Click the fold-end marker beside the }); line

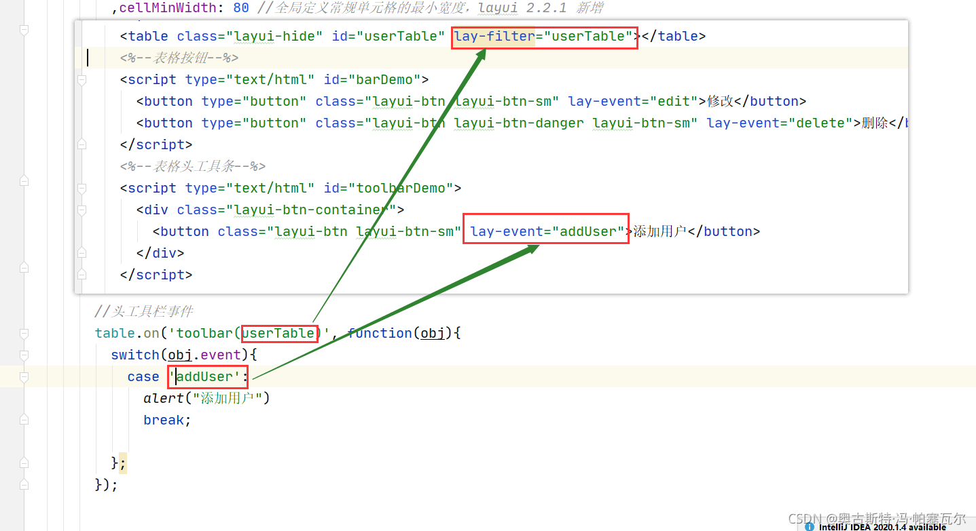tap(24, 484)
